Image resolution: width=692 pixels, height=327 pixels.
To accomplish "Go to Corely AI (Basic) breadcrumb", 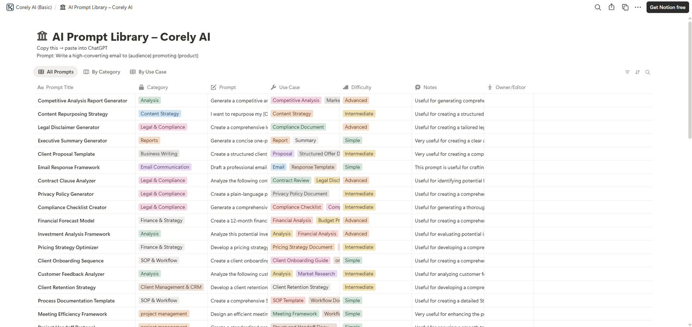I will pyautogui.click(x=29, y=7).
